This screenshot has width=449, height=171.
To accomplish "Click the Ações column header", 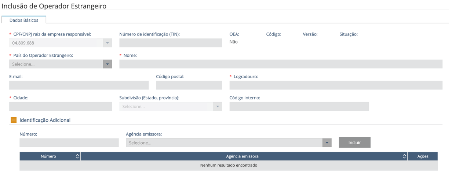I will point(423,156).
